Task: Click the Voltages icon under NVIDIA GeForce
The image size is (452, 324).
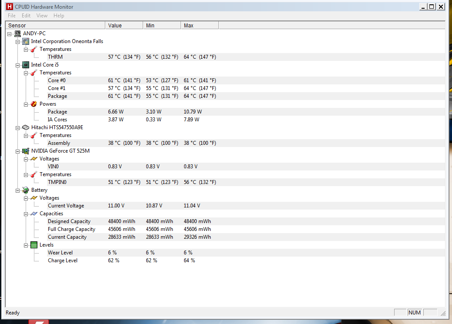Action: pos(34,159)
